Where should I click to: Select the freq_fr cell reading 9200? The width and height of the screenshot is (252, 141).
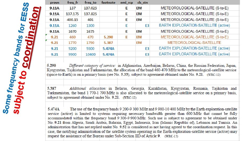pos(72,49)
